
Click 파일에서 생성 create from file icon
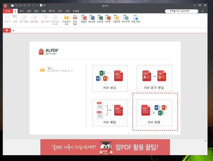tap(66, 20)
